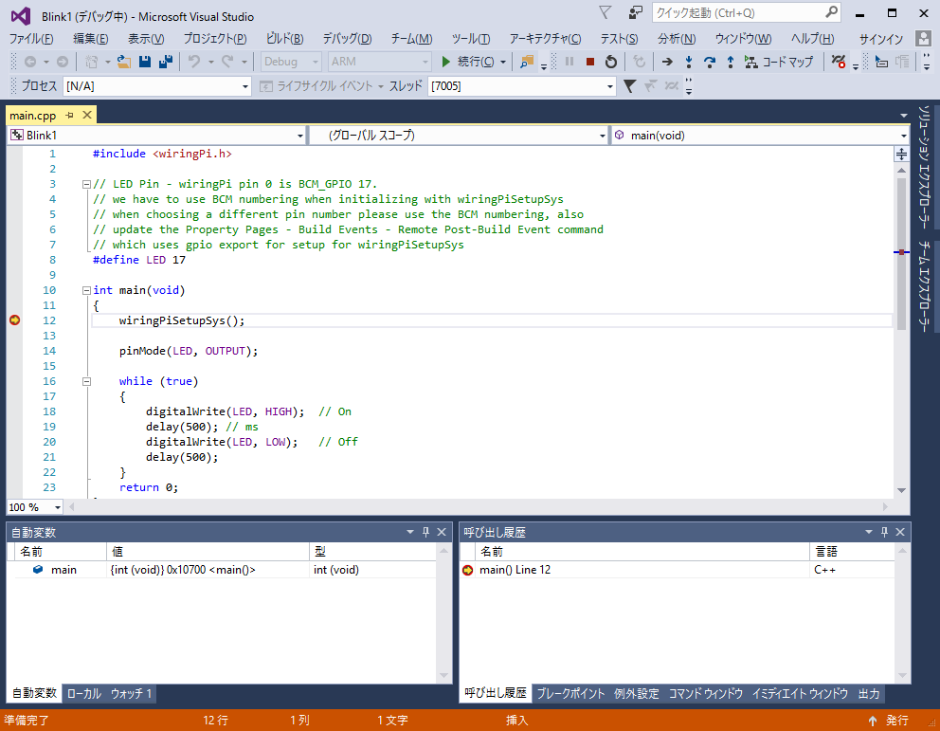Click the Find in Files toolbar icon

click(527, 62)
